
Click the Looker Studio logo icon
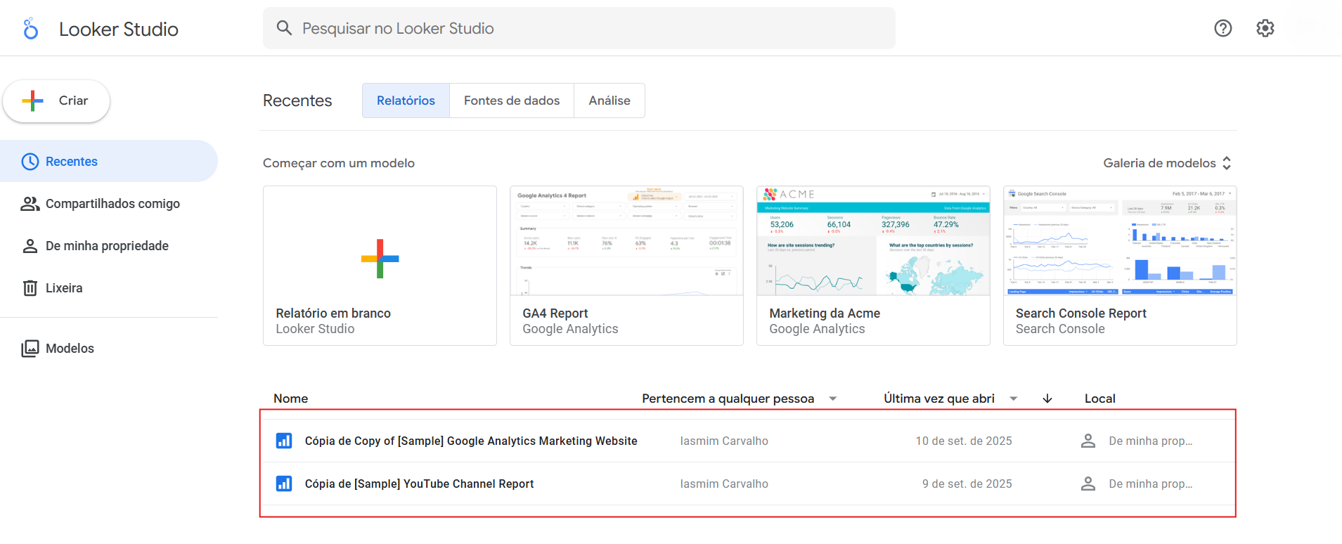30,29
